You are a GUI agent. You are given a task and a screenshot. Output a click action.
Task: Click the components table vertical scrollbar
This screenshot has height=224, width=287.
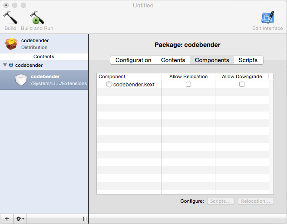tap(271, 137)
